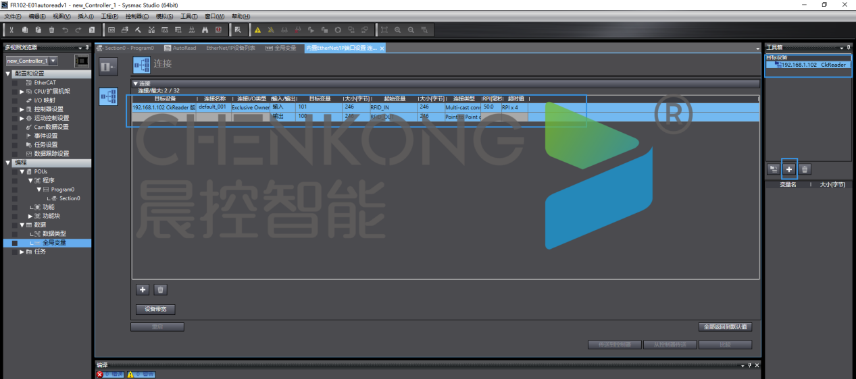Open the 文件(F) menu

point(13,16)
